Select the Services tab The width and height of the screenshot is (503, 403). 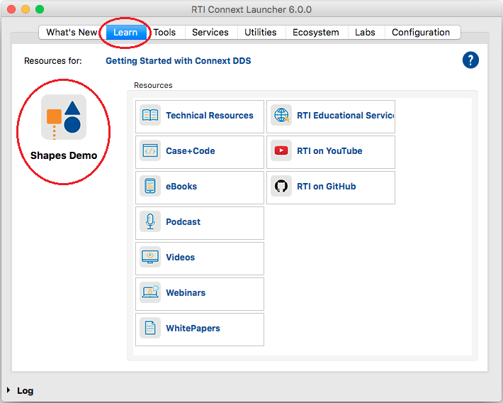pyautogui.click(x=210, y=32)
